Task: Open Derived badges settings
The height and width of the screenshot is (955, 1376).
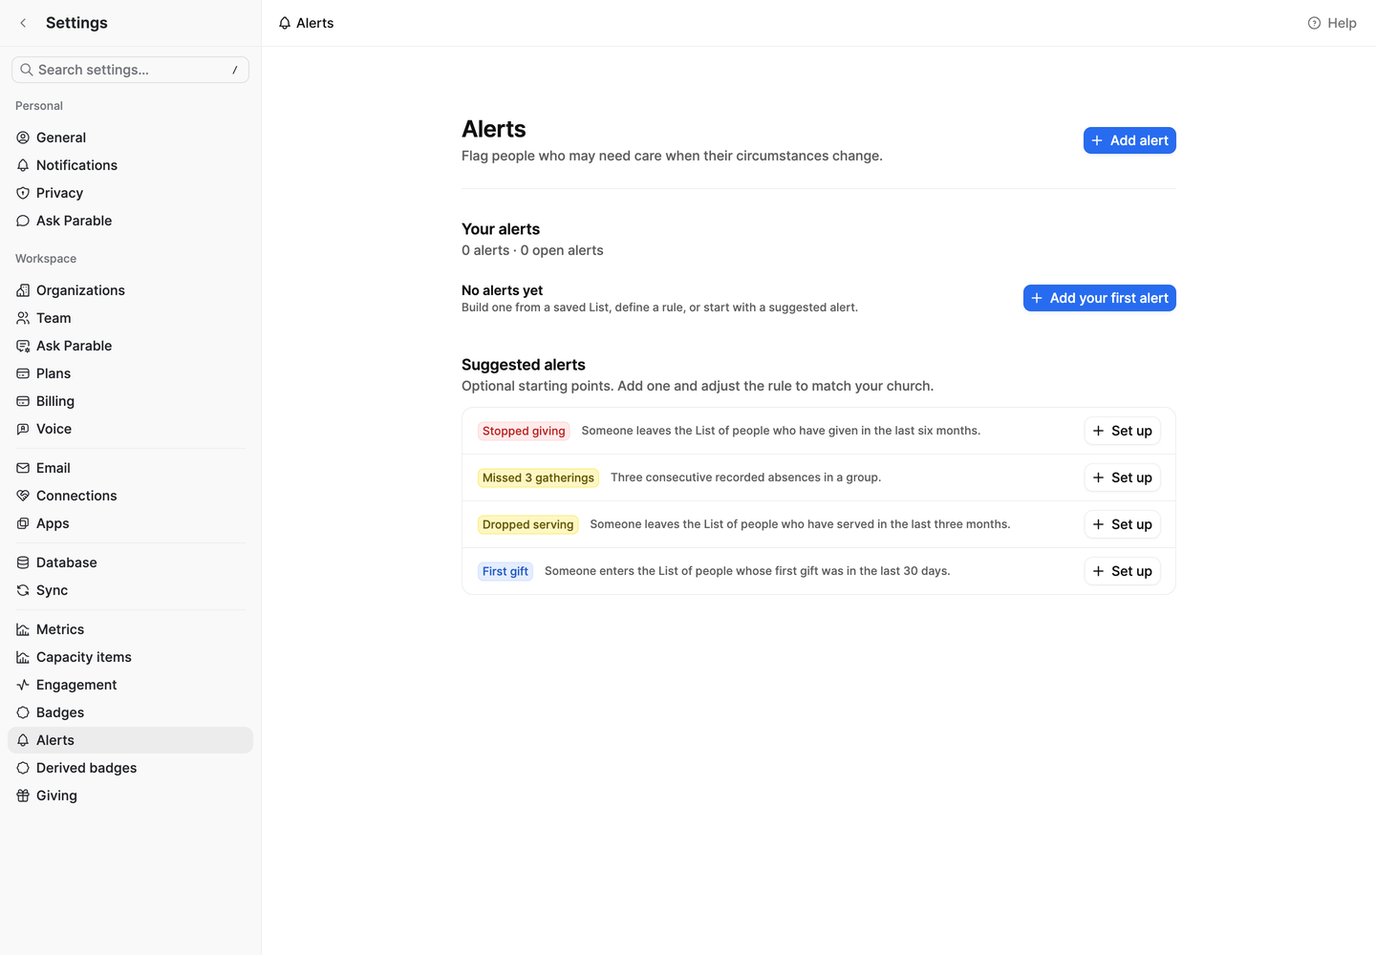Action: click(x=130, y=768)
